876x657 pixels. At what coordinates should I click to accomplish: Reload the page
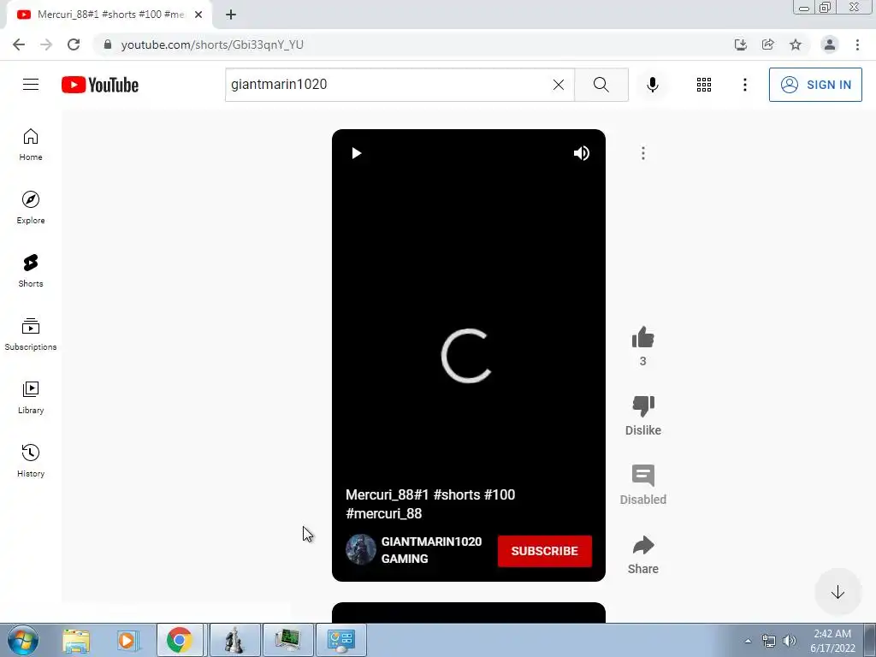(74, 44)
